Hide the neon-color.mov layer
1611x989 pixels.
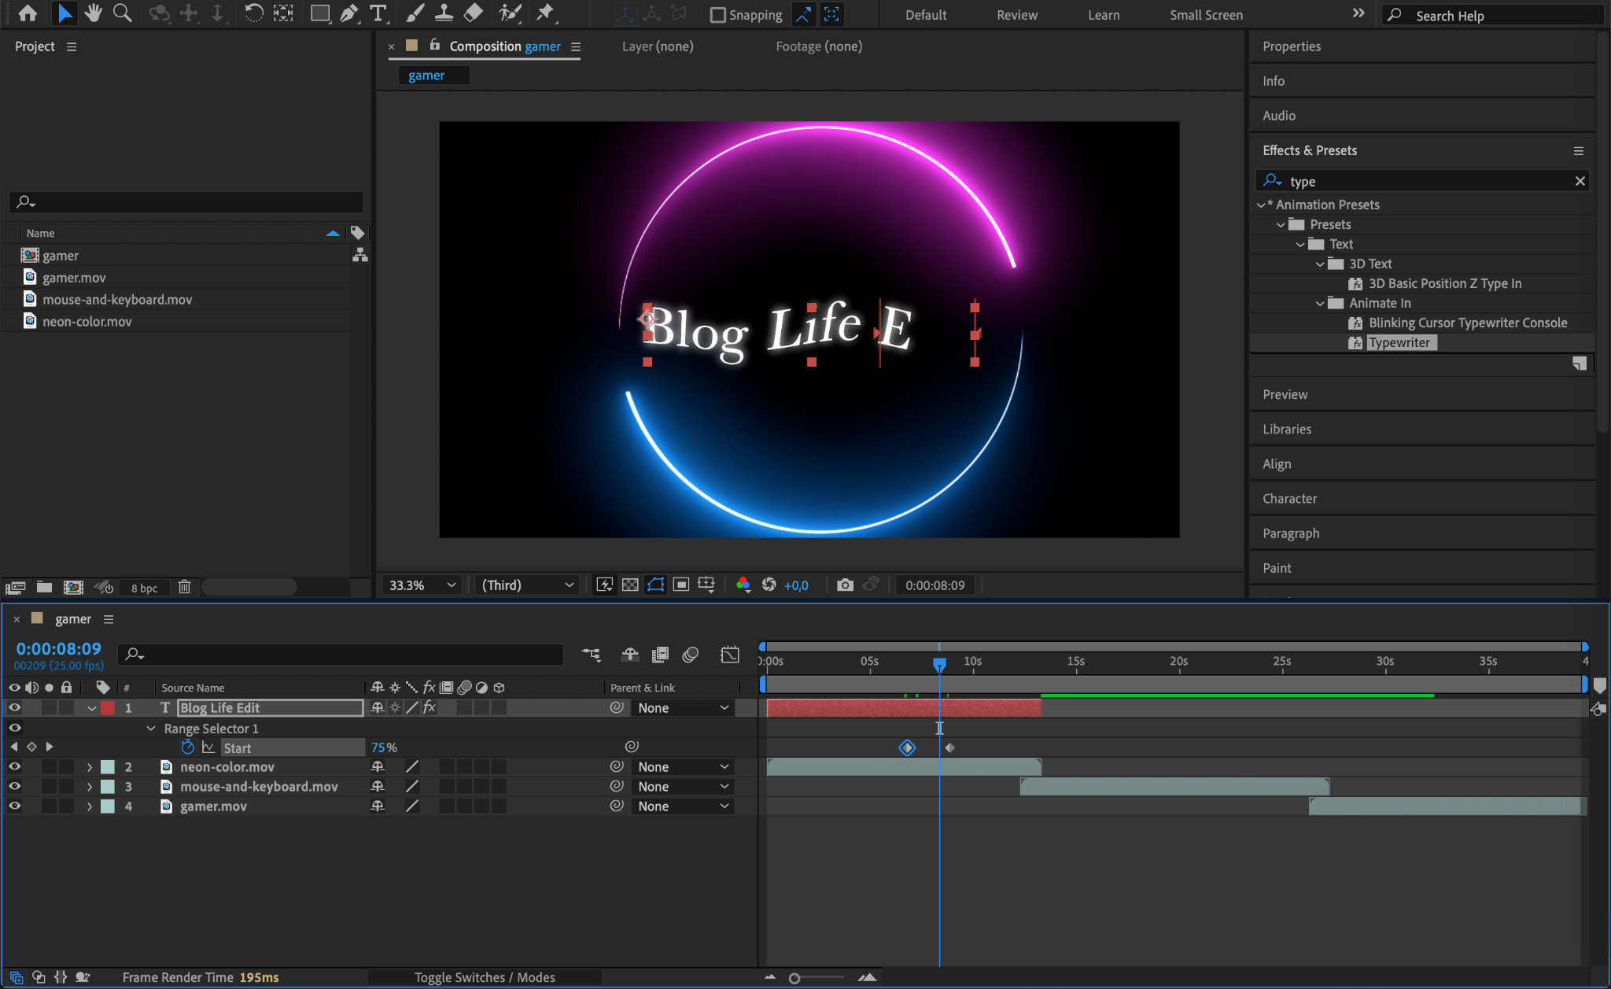pos(14,766)
